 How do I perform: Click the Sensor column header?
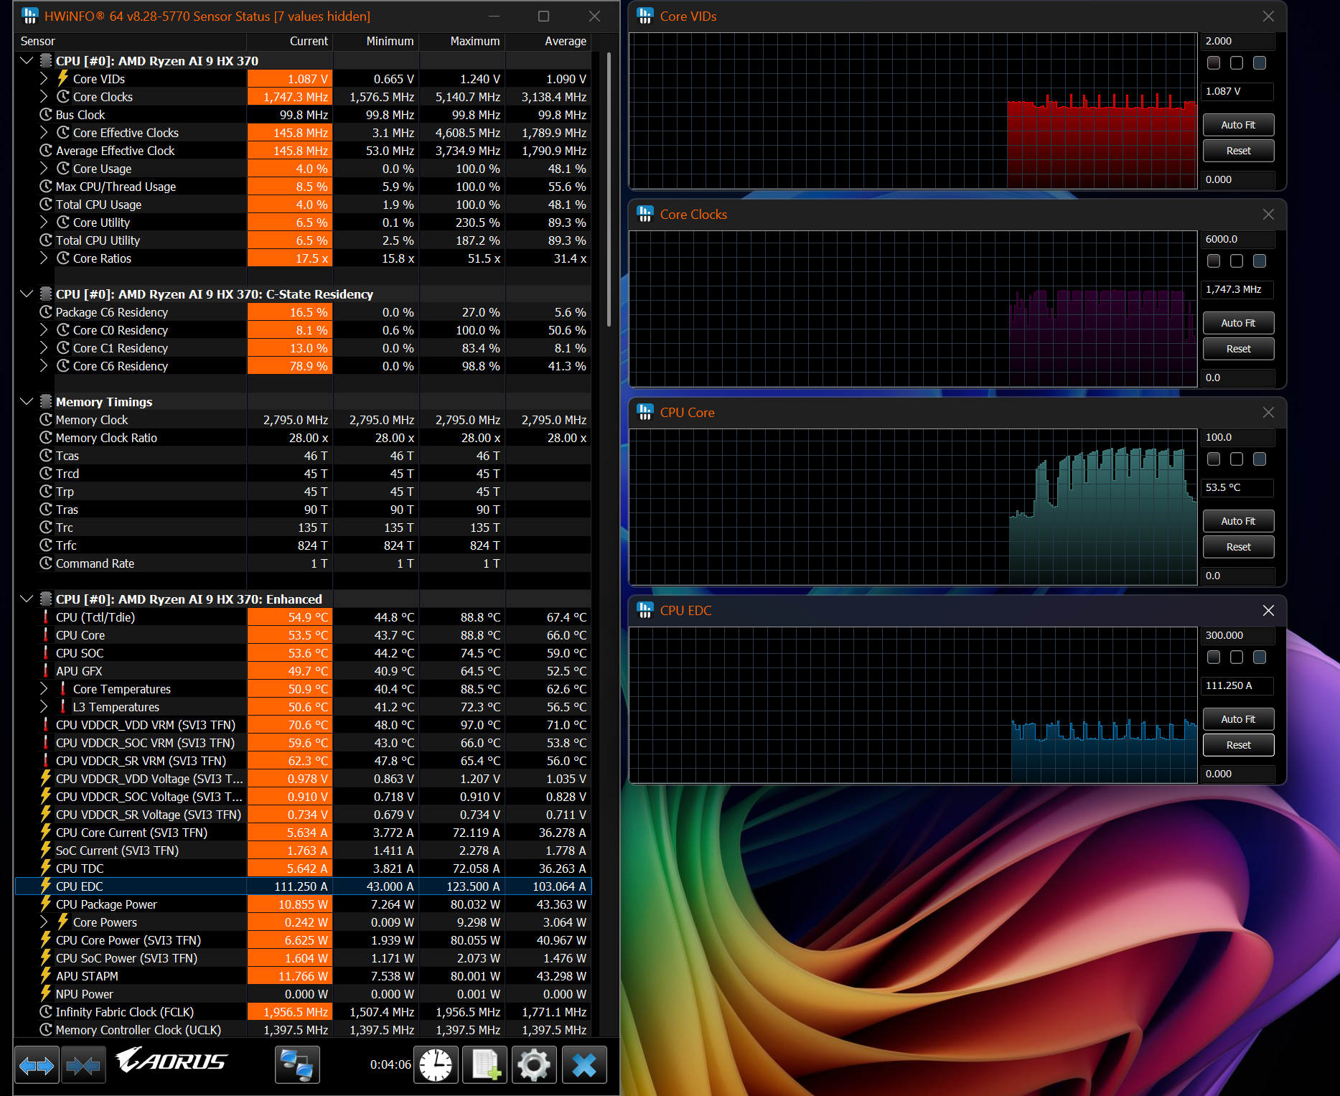131,41
